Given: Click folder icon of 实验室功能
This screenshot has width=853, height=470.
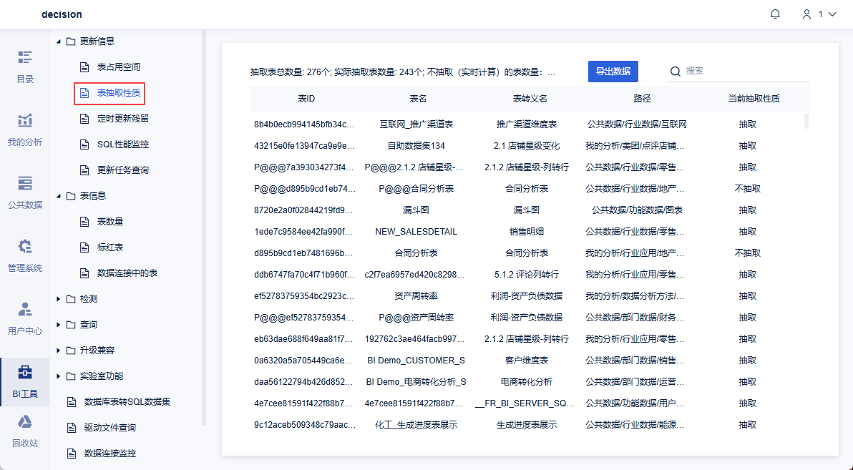Looking at the screenshot, I should (71, 376).
